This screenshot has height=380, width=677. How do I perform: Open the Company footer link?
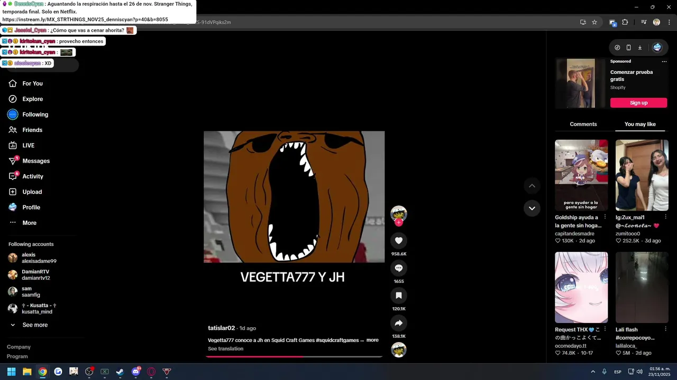point(19,347)
